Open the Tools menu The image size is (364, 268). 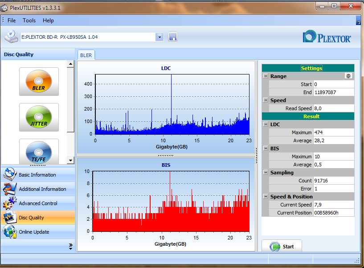point(29,21)
